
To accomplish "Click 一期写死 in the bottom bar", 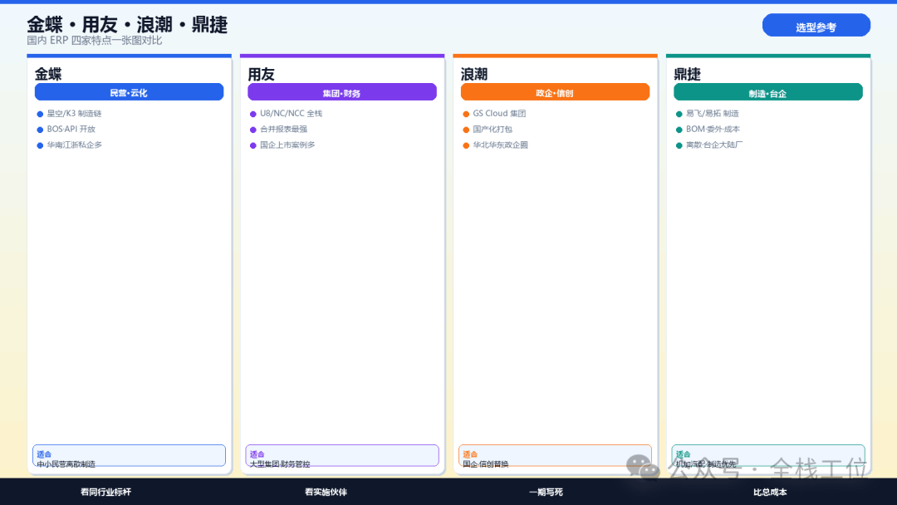I will 547,492.
